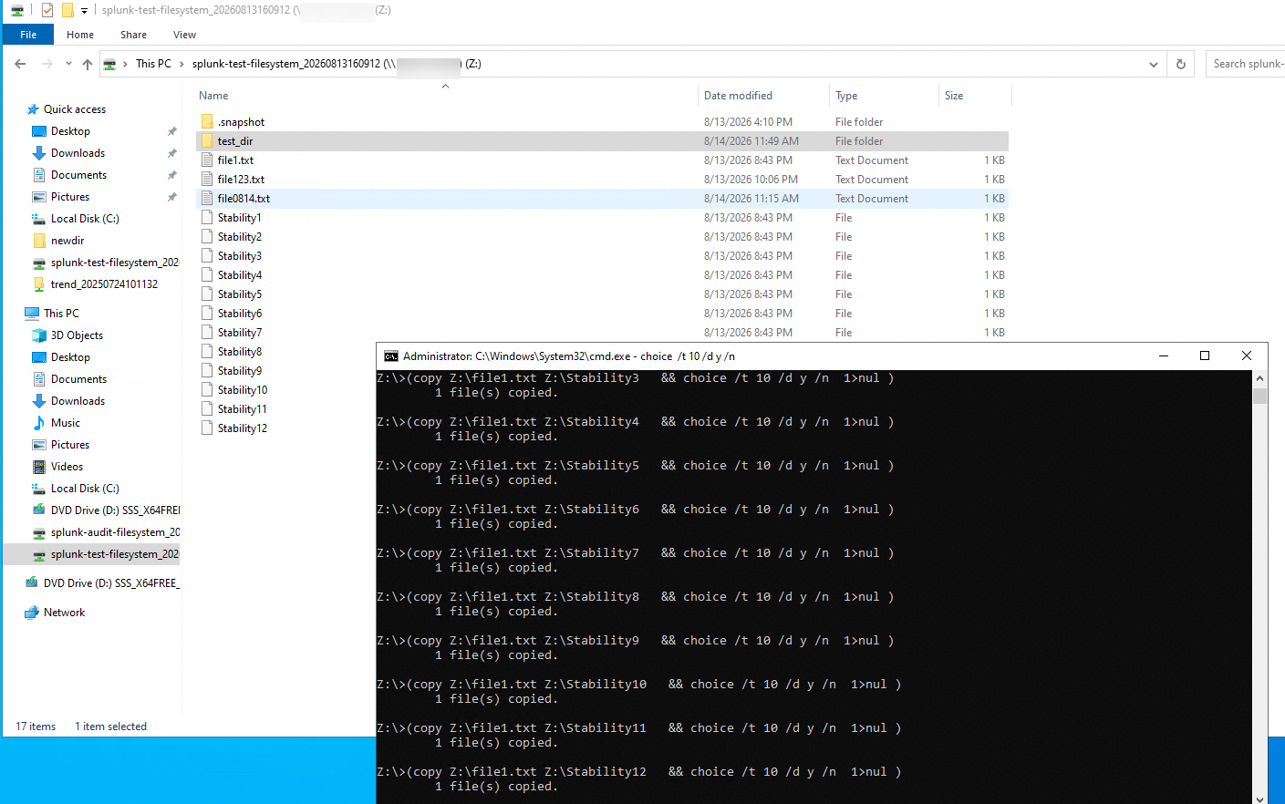The image size is (1285, 804).
Task: Open Pictures under Quick access
Action: (70, 197)
